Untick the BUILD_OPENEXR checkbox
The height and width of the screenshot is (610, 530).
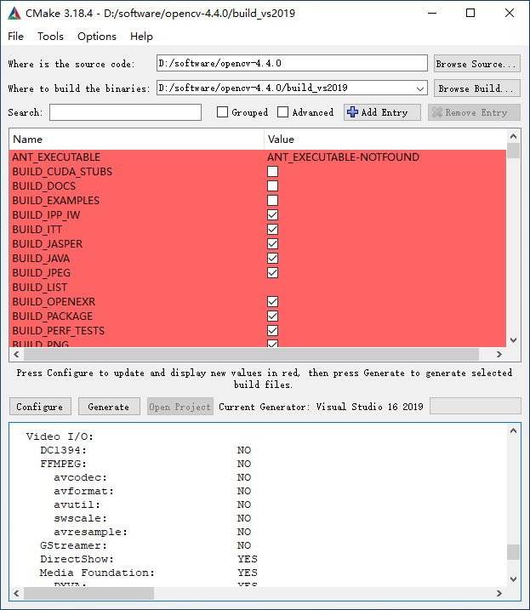pyautogui.click(x=273, y=301)
